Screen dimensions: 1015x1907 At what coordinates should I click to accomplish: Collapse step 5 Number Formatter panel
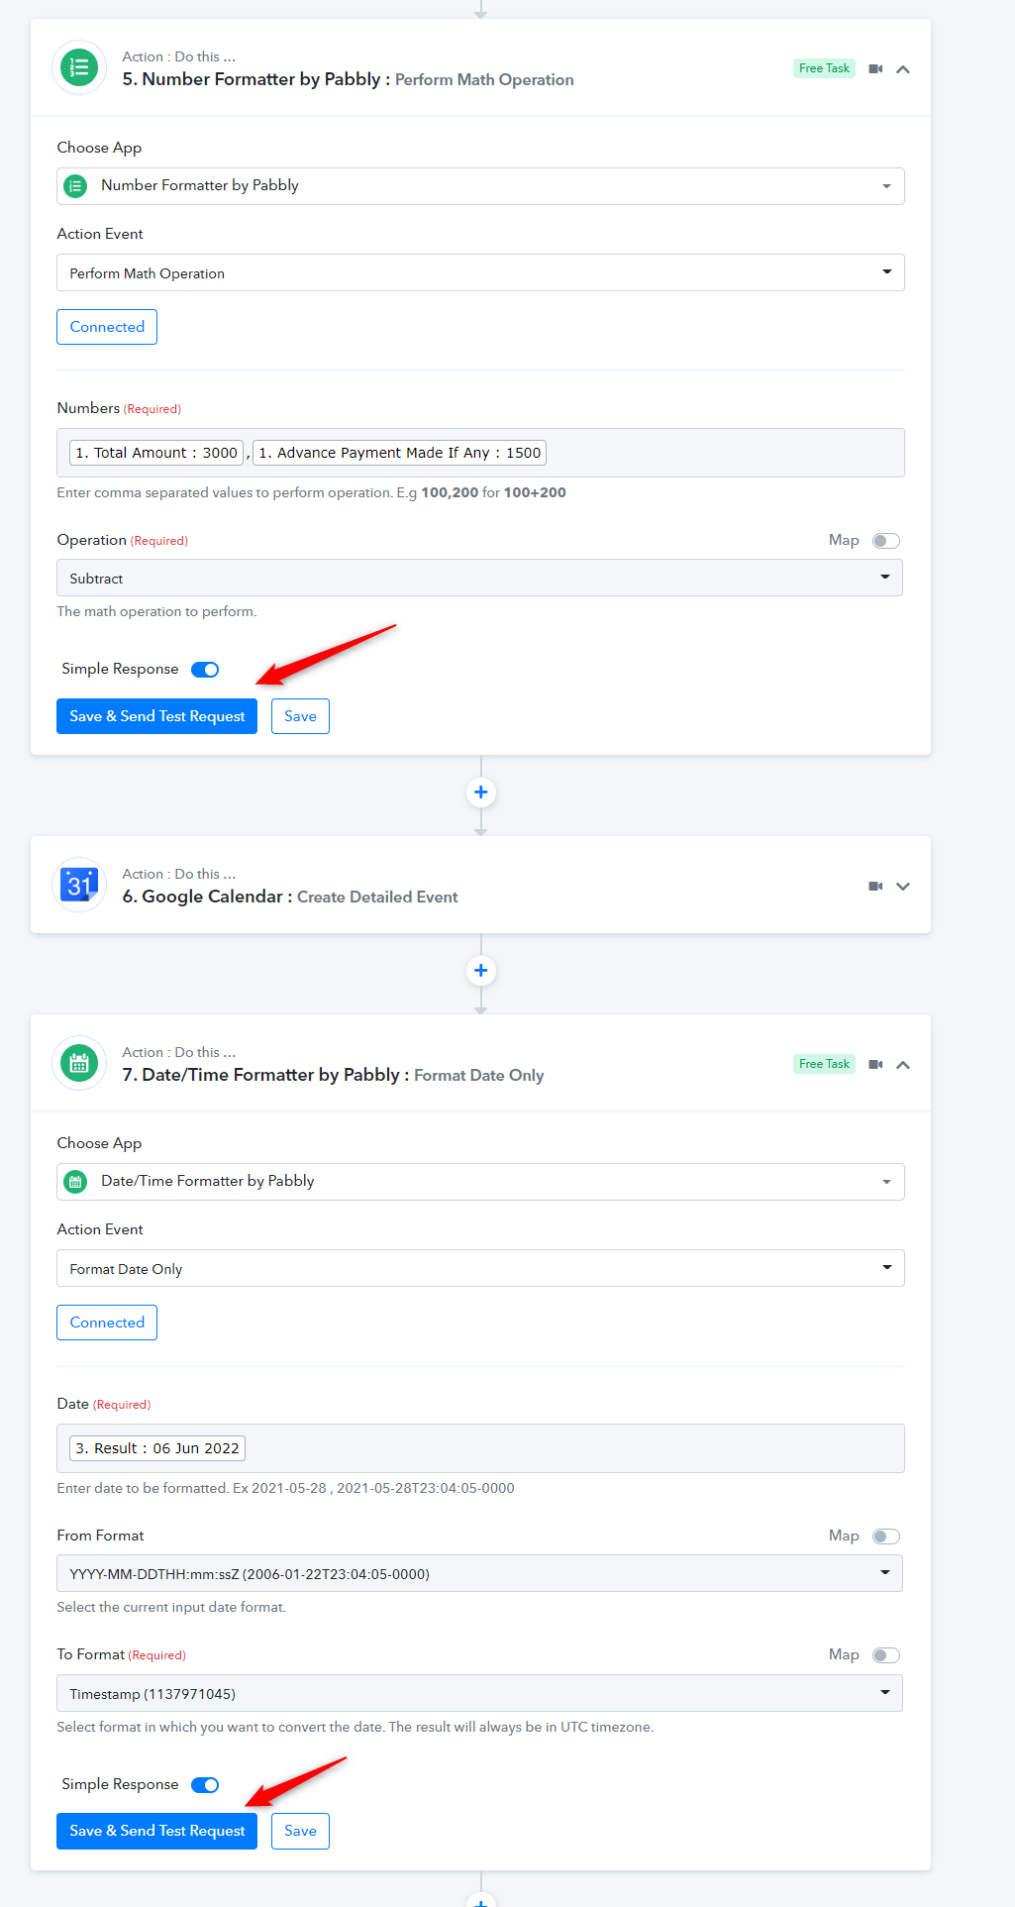(x=903, y=69)
